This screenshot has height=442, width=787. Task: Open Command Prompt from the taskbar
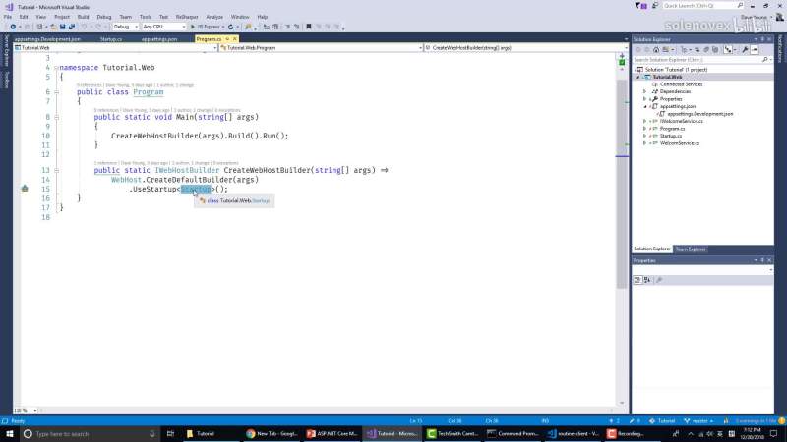[514, 433]
